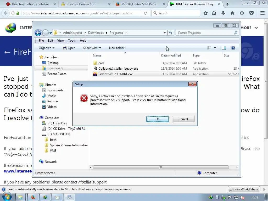Select Firefox Setup 116.0b1.exe file

tap(115, 74)
